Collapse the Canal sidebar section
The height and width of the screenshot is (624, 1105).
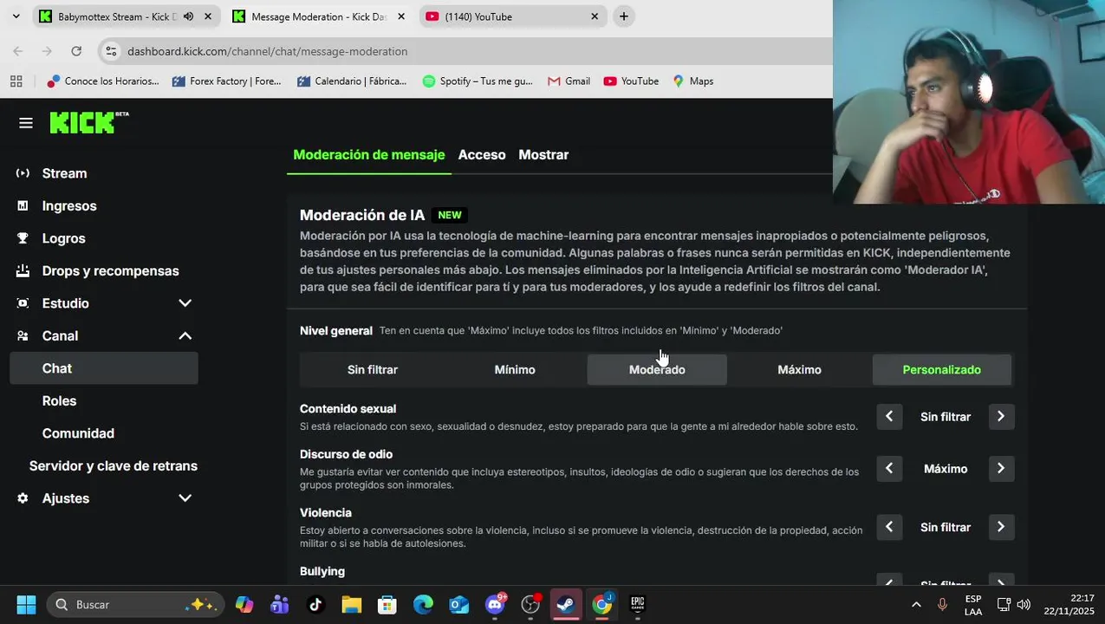(185, 335)
